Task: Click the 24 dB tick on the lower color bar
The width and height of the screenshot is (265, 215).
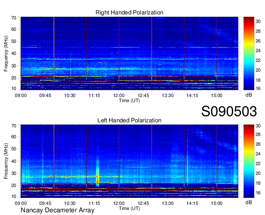Action: [x=258, y=154]
